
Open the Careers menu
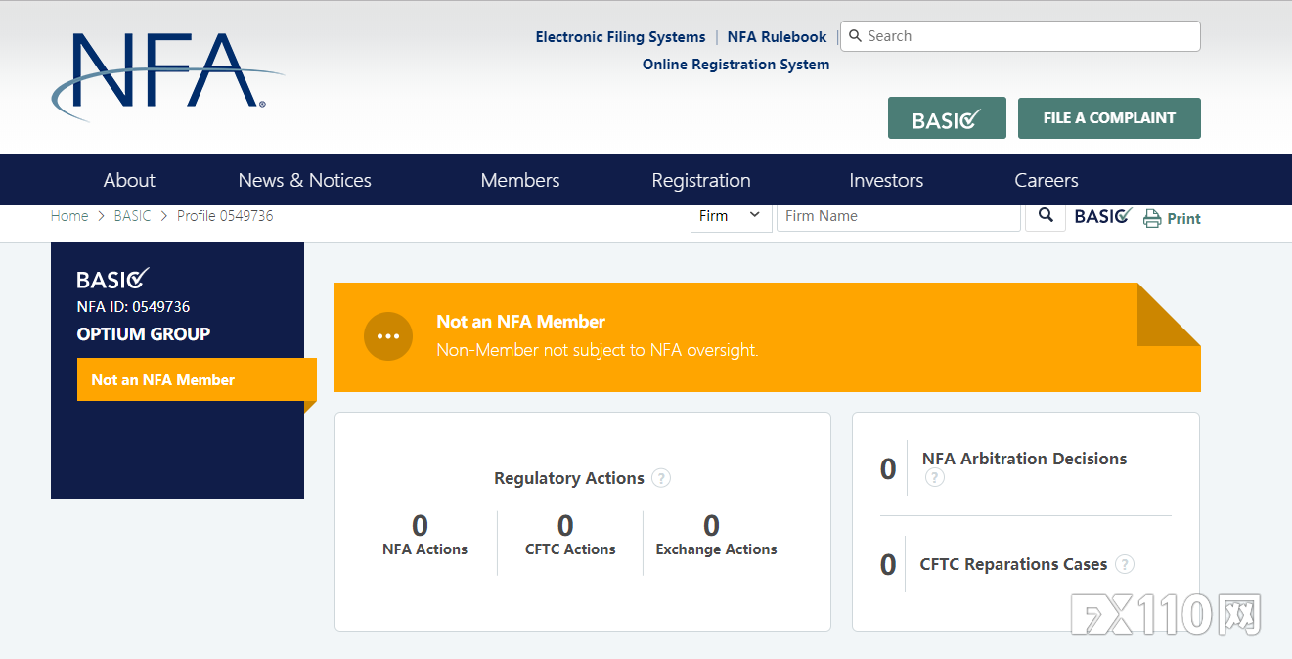(1047, 180)
